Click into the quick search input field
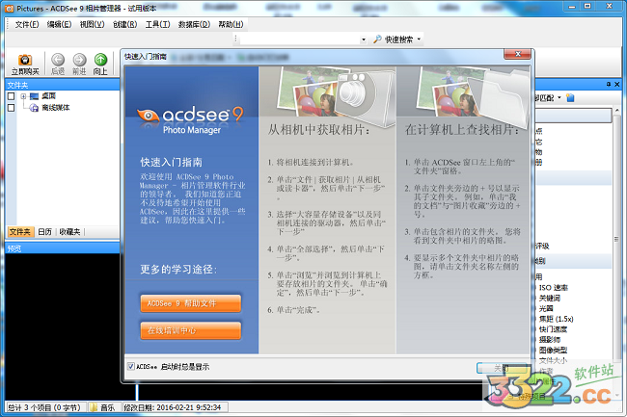Screen dimensions: 627x417 coord(300,39)
